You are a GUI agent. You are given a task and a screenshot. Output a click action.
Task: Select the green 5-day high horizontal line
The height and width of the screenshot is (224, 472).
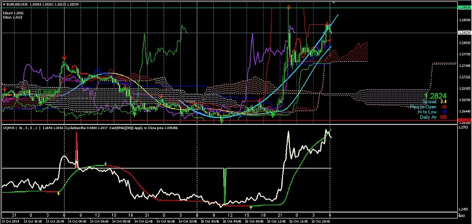tap(229, 7)
